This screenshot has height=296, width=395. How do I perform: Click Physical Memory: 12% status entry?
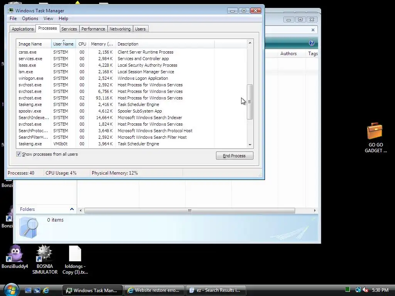[x=115, y=173]
